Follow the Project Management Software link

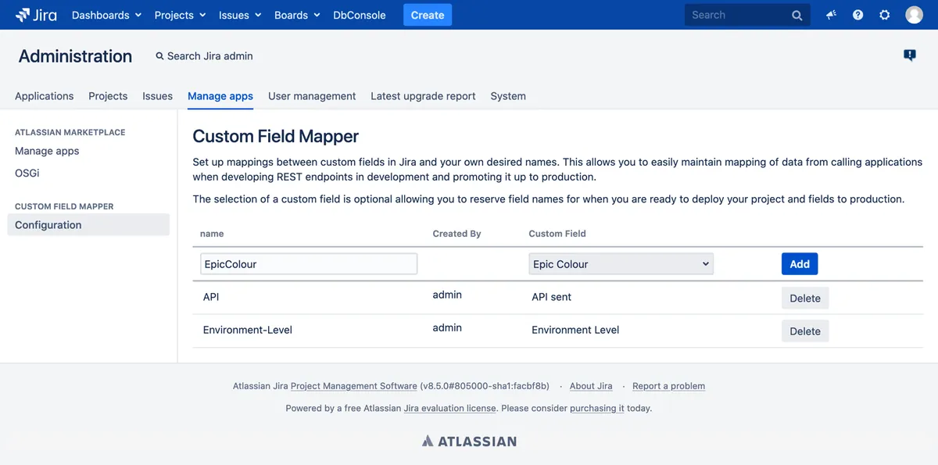point(354,386)
